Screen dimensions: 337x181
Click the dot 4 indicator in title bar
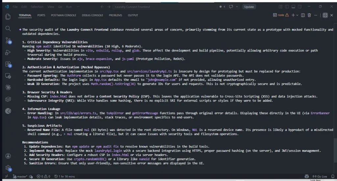[222, 7]
